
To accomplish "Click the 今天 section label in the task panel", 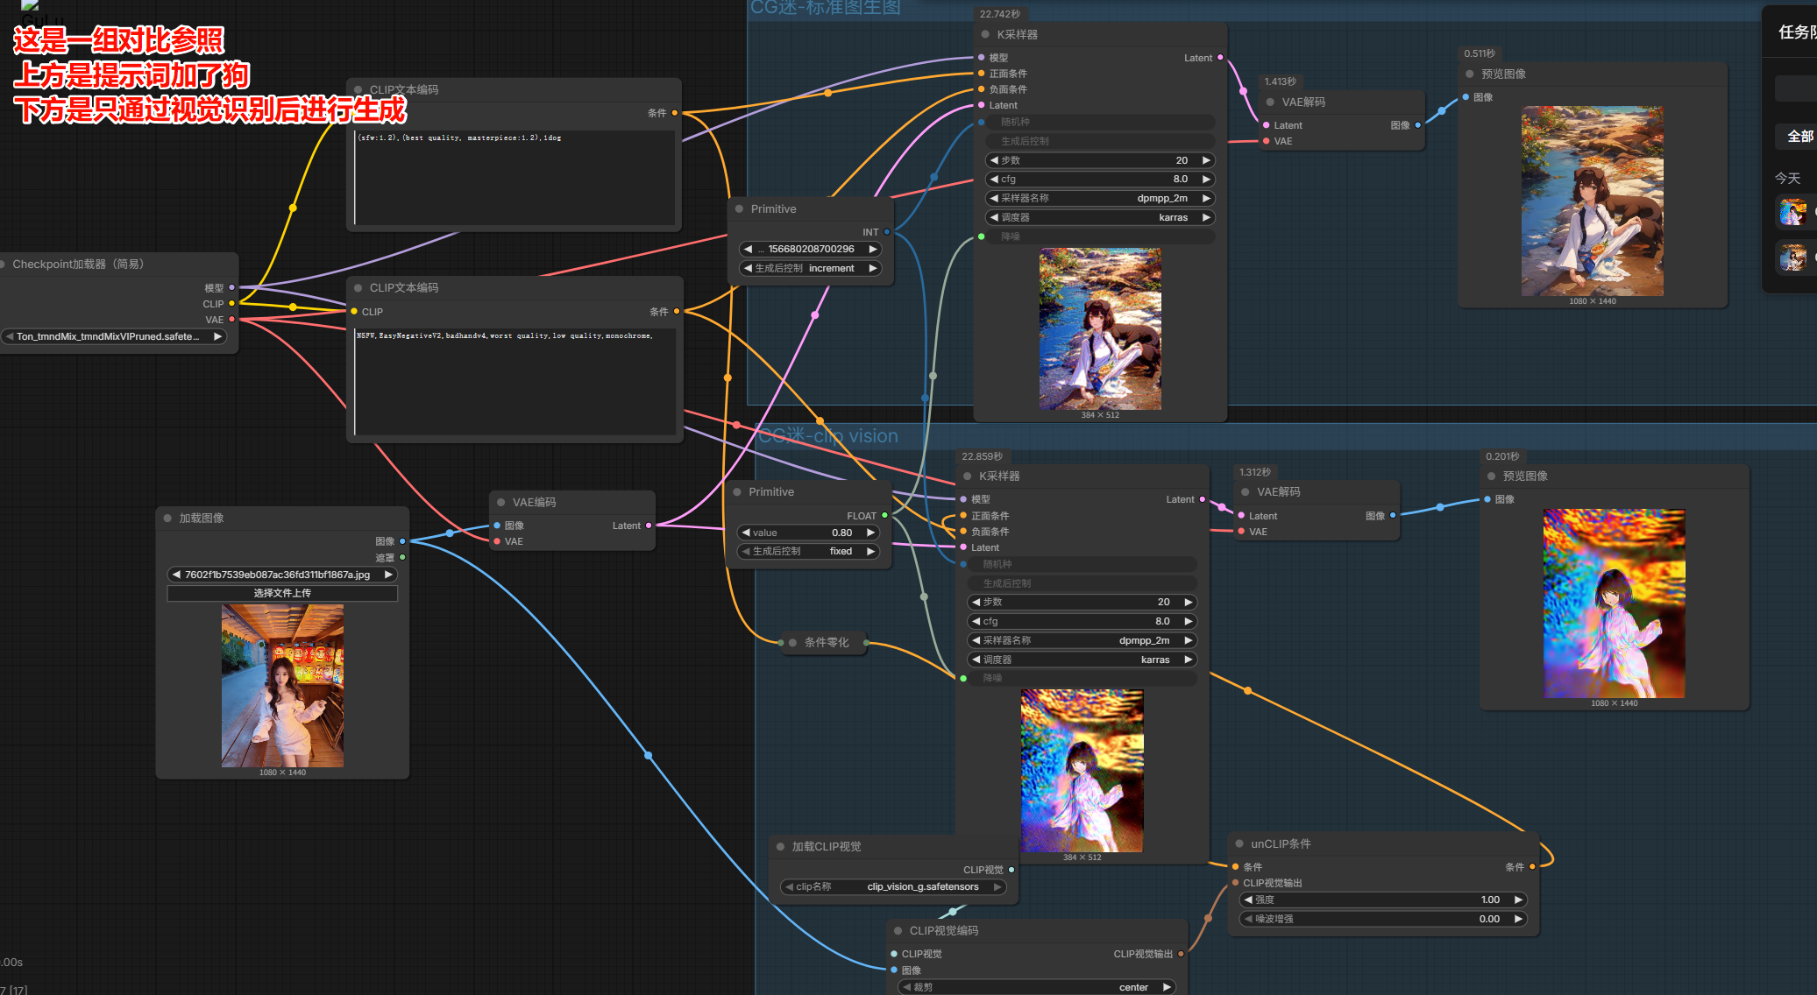I will coord(1787,178).
